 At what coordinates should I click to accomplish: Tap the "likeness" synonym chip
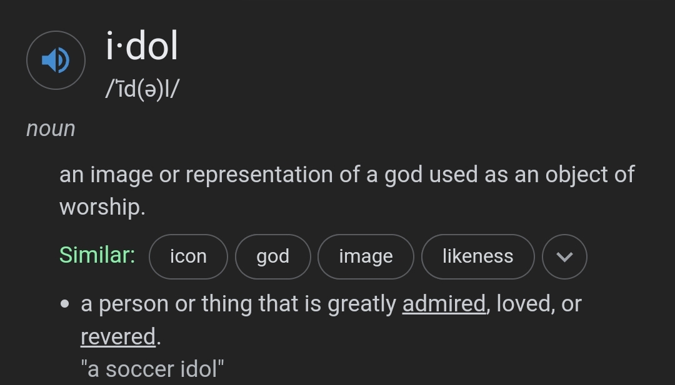tap(477, 256)
